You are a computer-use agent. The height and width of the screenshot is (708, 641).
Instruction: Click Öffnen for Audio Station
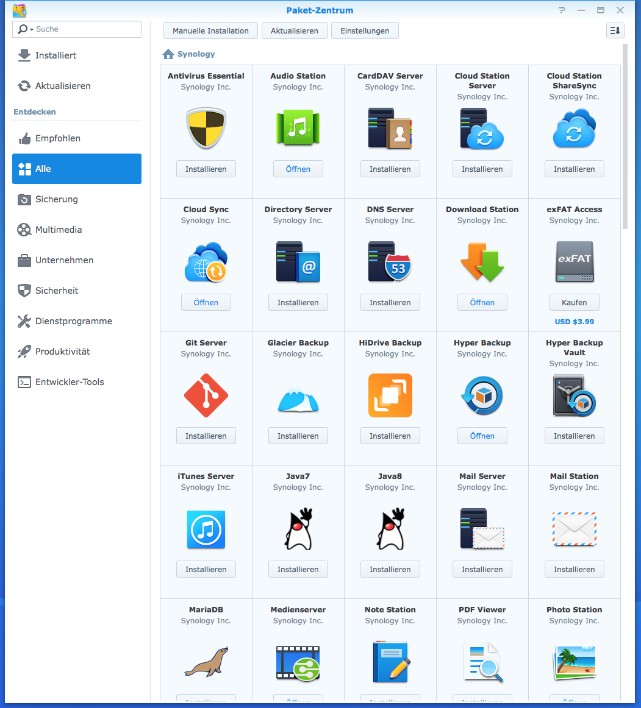(298, 169)
